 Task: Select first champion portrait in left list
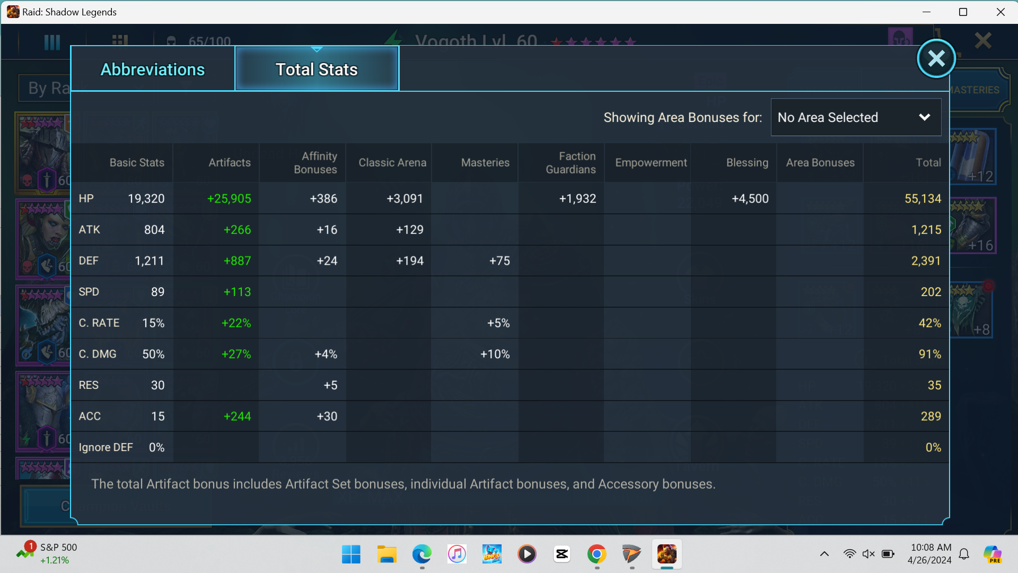click(43, 153)
